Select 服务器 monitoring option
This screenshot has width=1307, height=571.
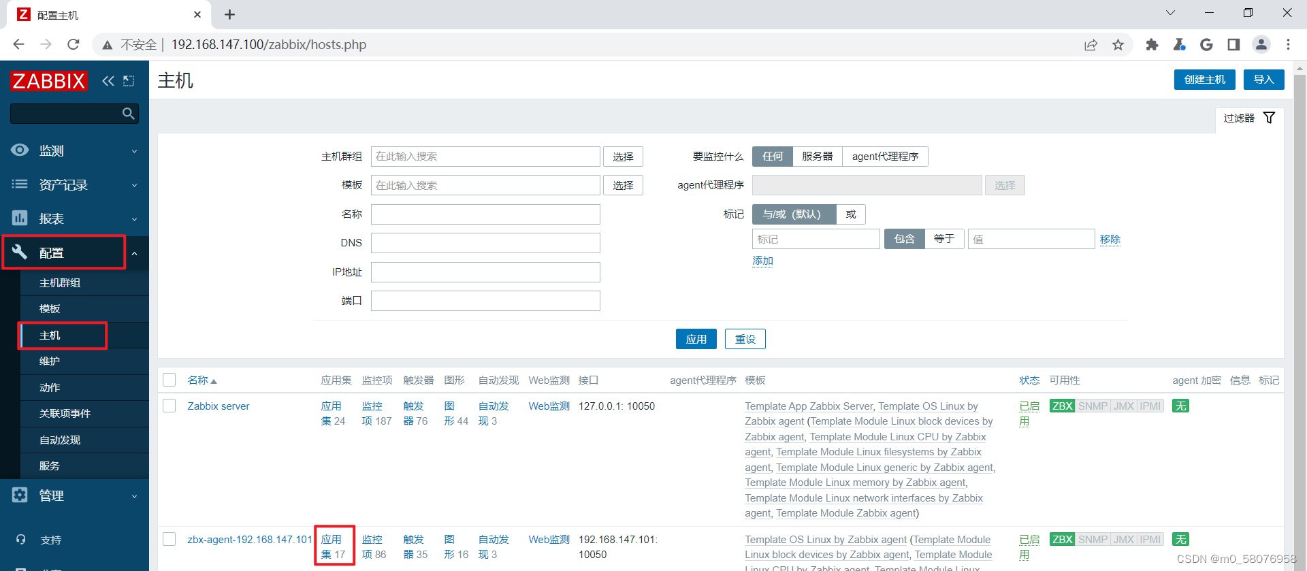(x=818, y=157)
